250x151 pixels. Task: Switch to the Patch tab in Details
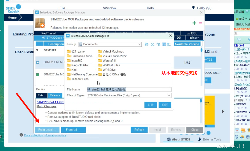click(x=41, y=95)
